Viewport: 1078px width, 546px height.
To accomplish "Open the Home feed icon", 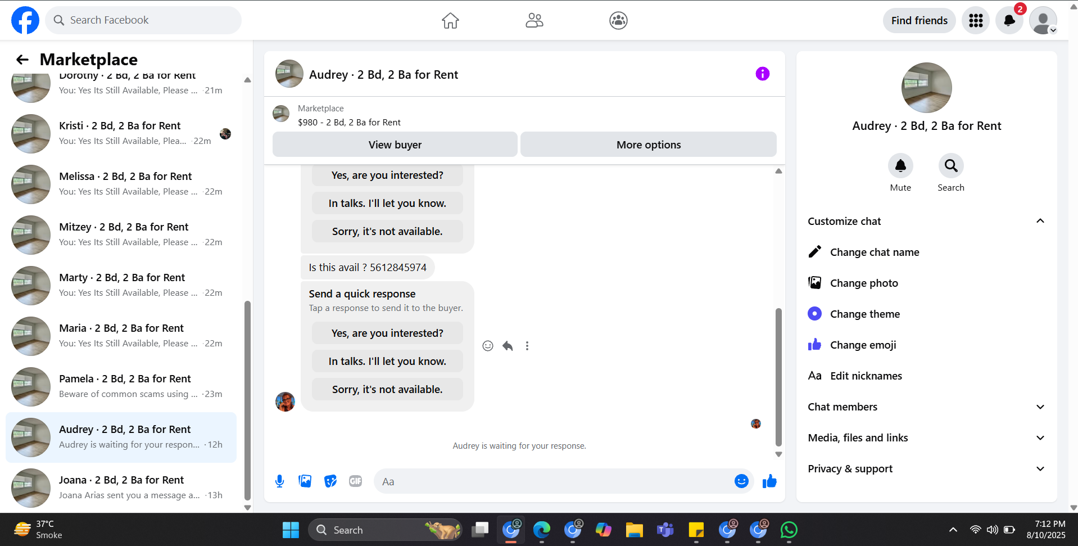I will (x=450, y=20).
